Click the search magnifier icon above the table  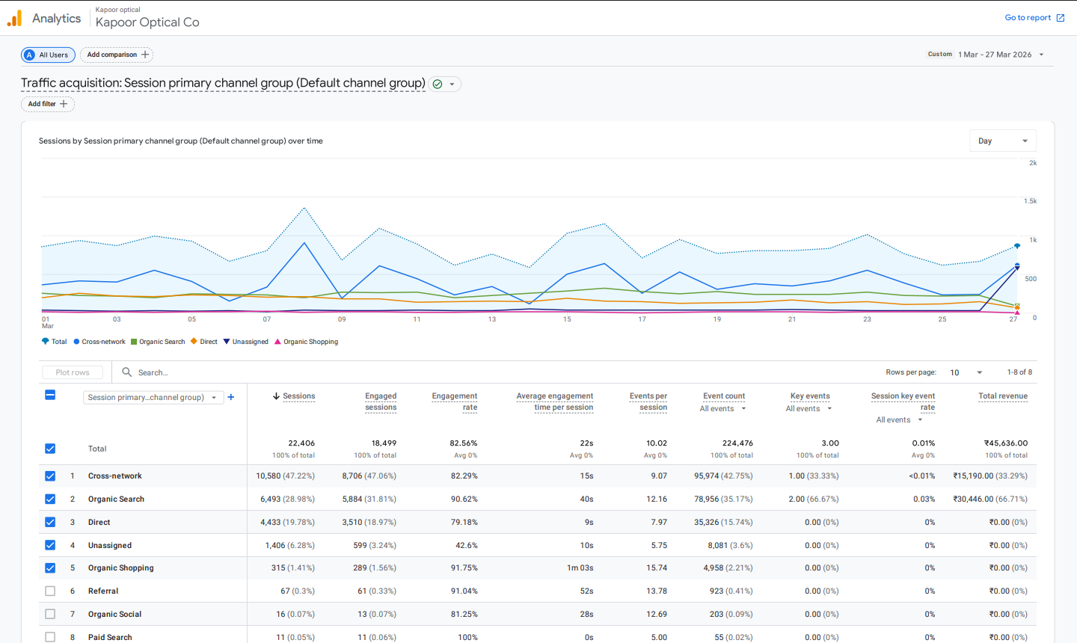[x=127, y=372]
